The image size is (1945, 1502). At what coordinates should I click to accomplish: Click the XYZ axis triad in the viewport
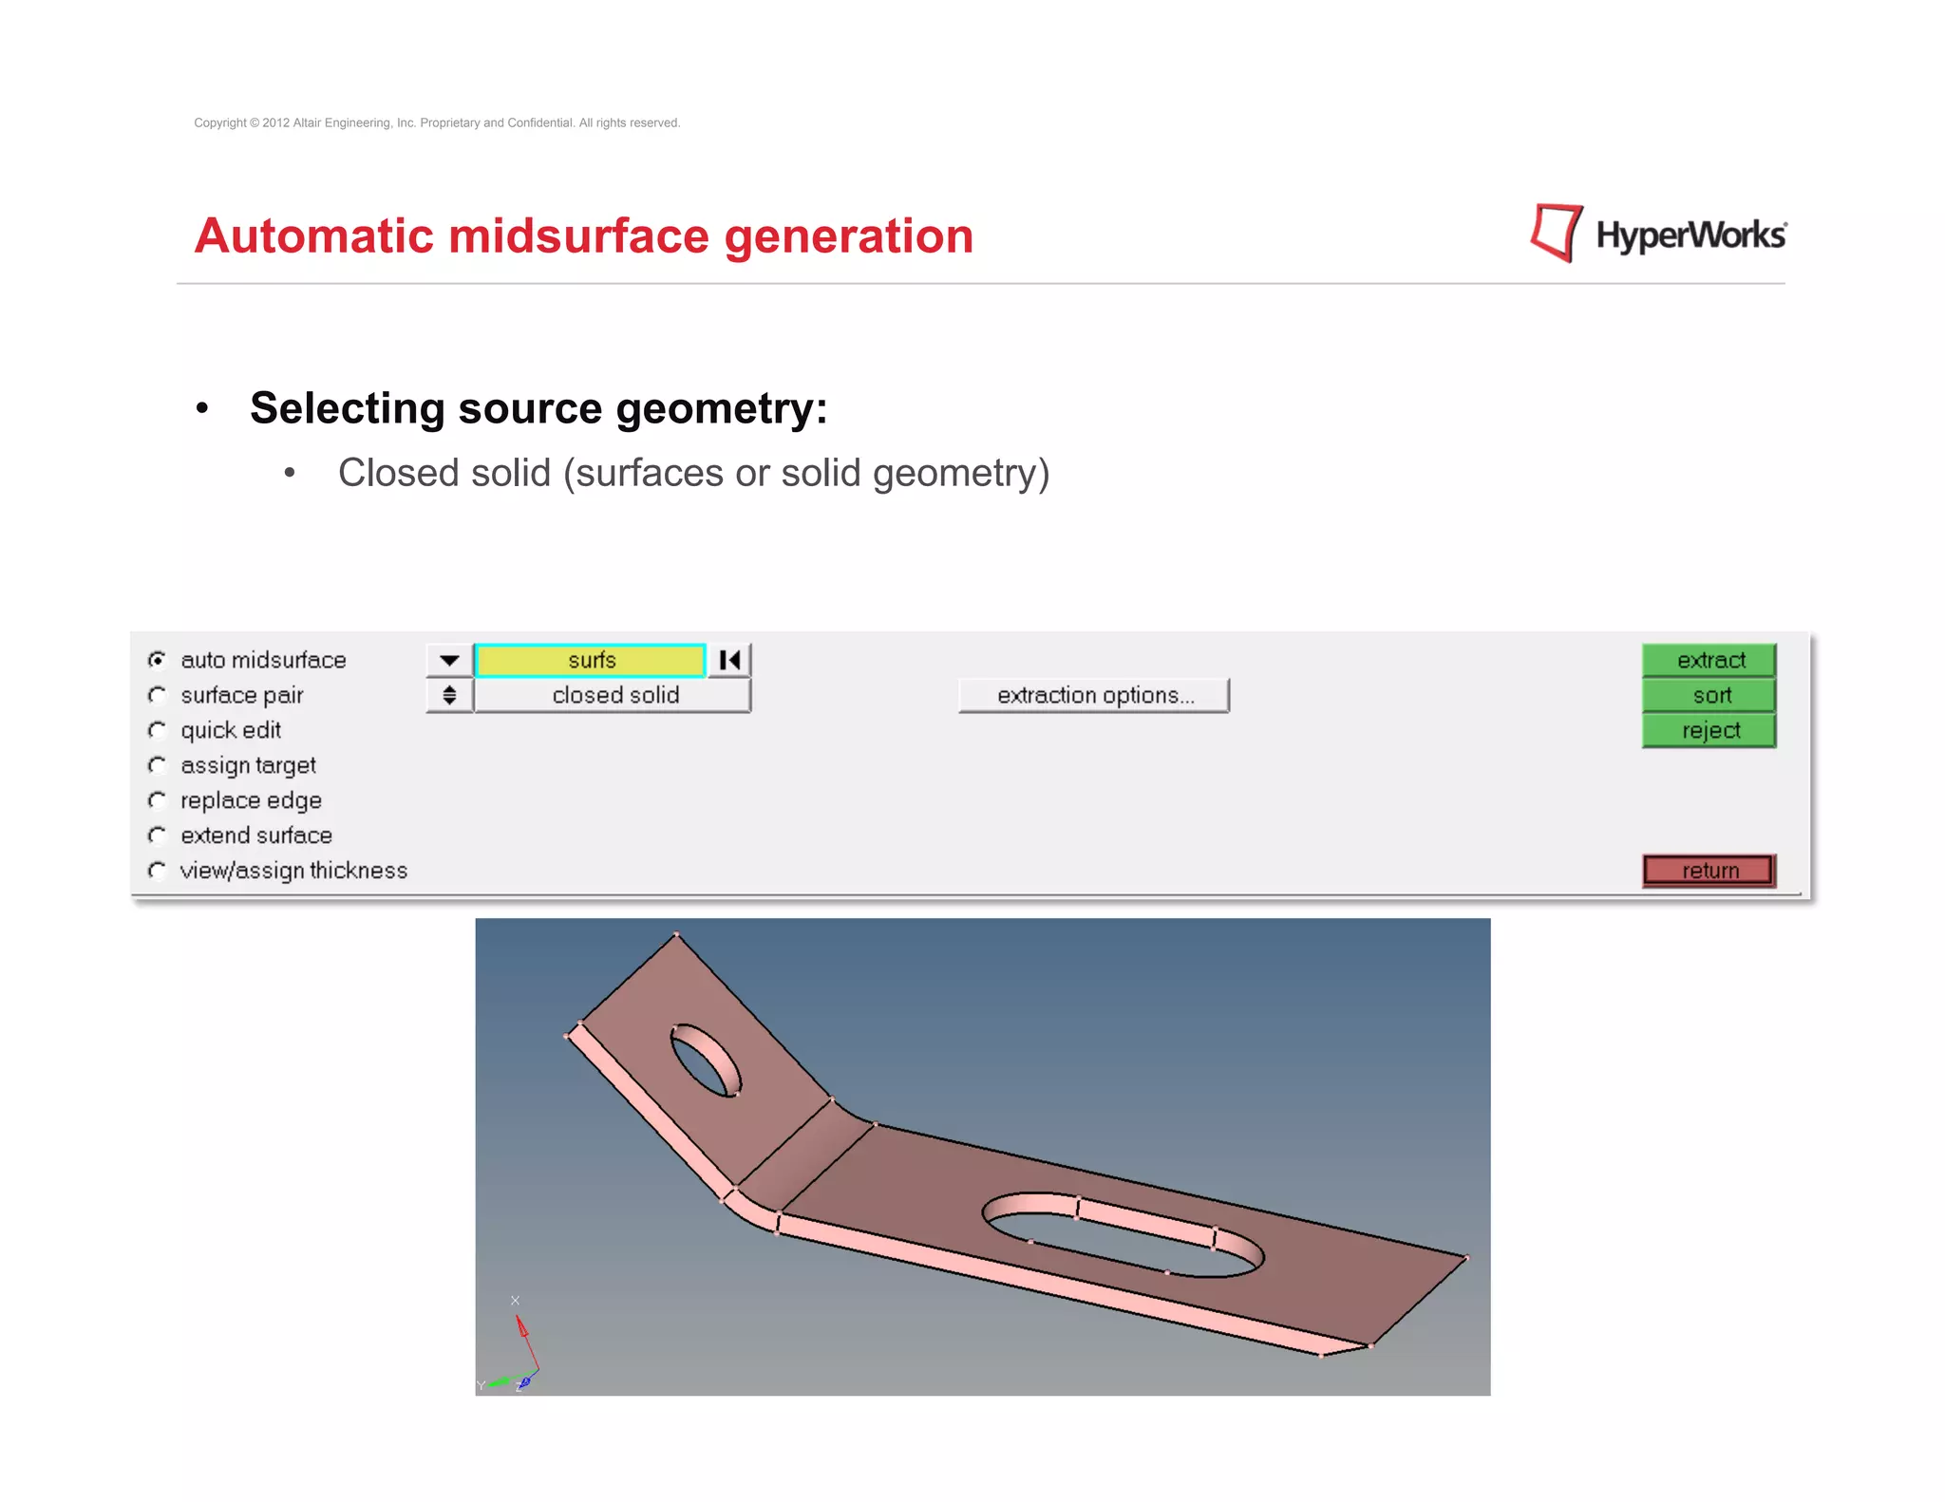tap(509, 1346)
